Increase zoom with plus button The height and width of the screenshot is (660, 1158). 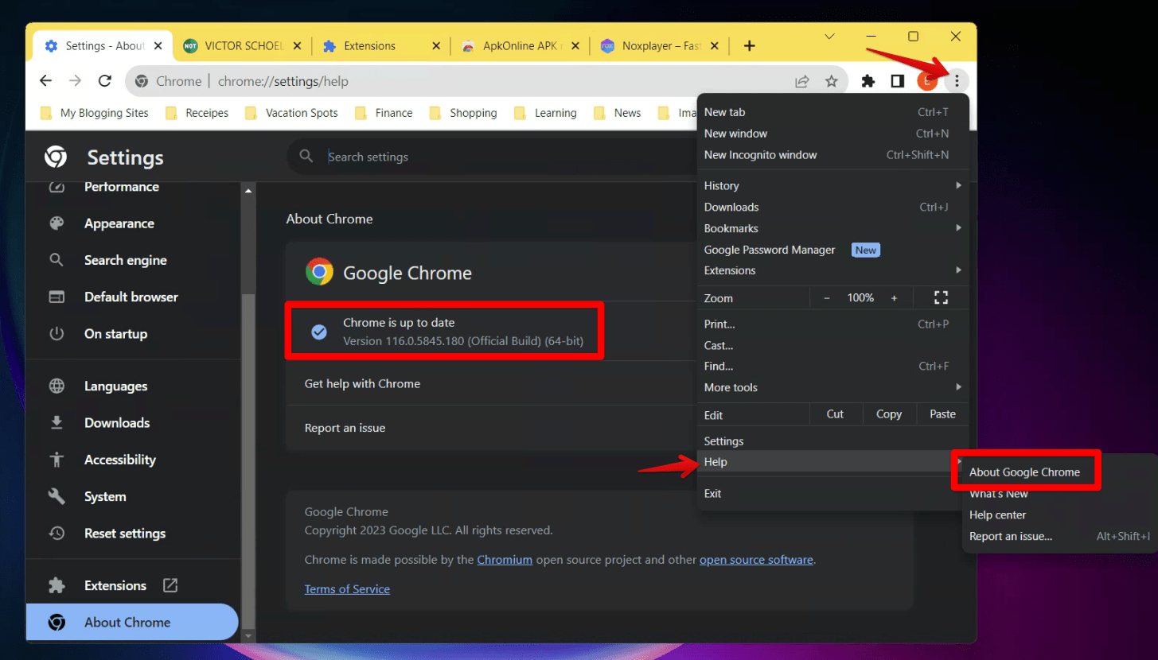894,297
